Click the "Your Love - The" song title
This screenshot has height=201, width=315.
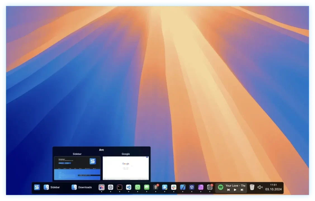pyautogui.click(x=235, y=186)
